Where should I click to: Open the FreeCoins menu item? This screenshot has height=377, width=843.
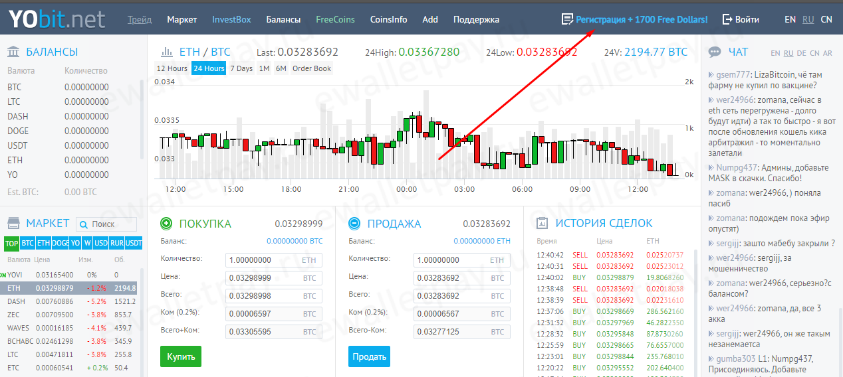[335, 19]
